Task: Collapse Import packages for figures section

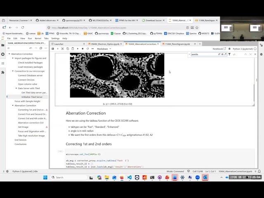Action: pos(13,58)
